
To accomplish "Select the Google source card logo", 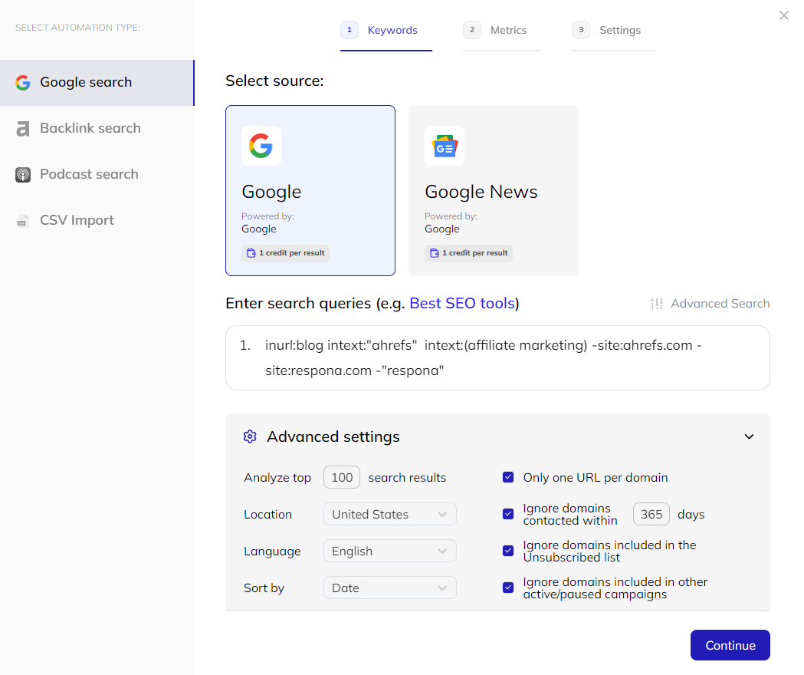I will pyautogui.click(x=261, y=146).
